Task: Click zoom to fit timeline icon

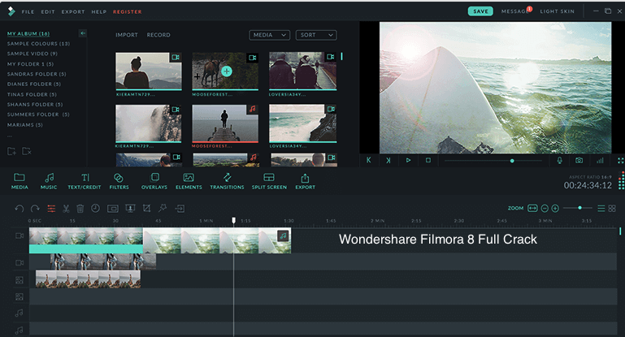Action: [532, 208]
